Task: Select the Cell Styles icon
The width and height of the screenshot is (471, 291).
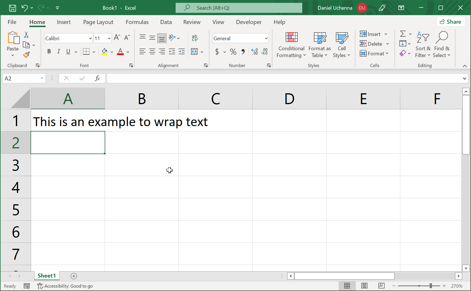Action: (341, 38)
